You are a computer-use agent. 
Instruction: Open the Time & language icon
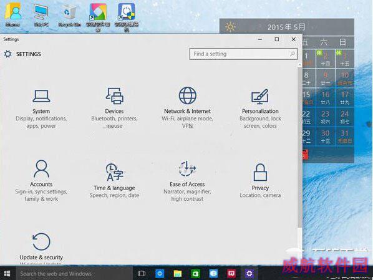point(114,172)
